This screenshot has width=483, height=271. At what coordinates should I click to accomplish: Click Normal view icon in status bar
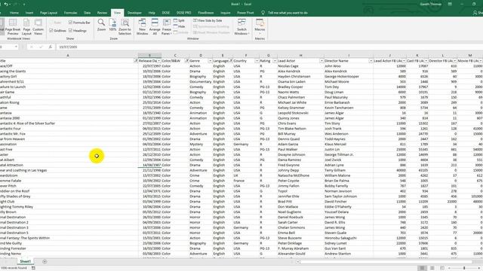pyautogui.click(x=422, y=268)
